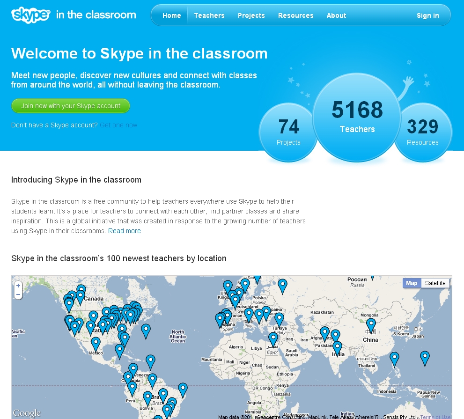Click the Google logo on the map

(x=27, y=413)
